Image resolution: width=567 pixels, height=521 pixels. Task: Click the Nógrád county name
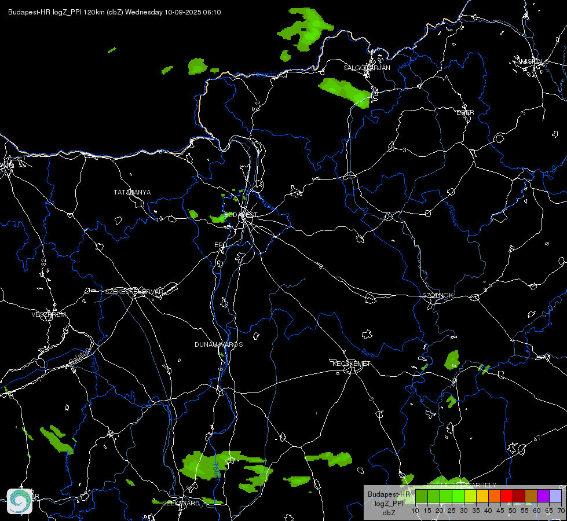point(265,75)
